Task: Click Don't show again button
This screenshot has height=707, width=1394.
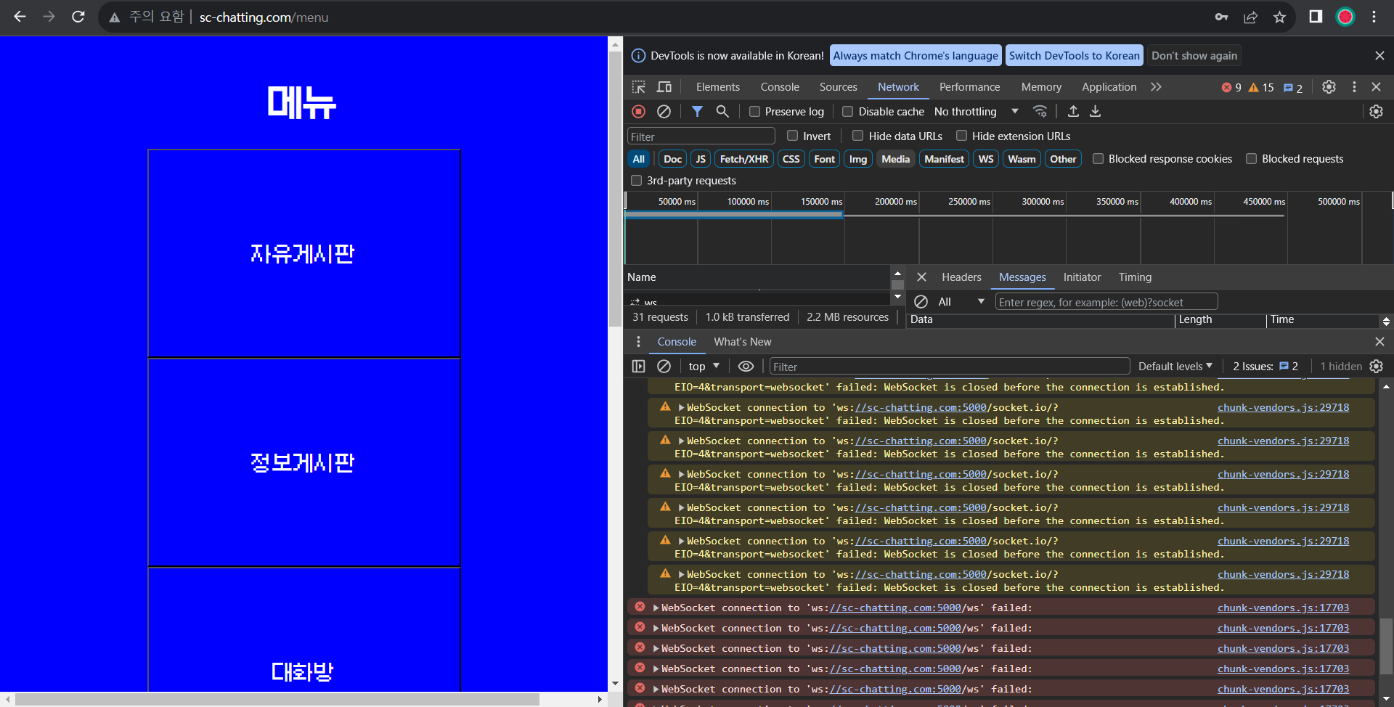Action: [1194, 56]
